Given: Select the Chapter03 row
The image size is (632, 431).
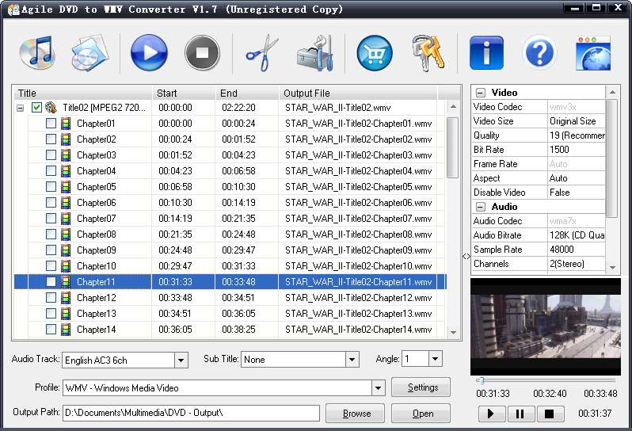Looking at the screenshot, I should point(230,155).
